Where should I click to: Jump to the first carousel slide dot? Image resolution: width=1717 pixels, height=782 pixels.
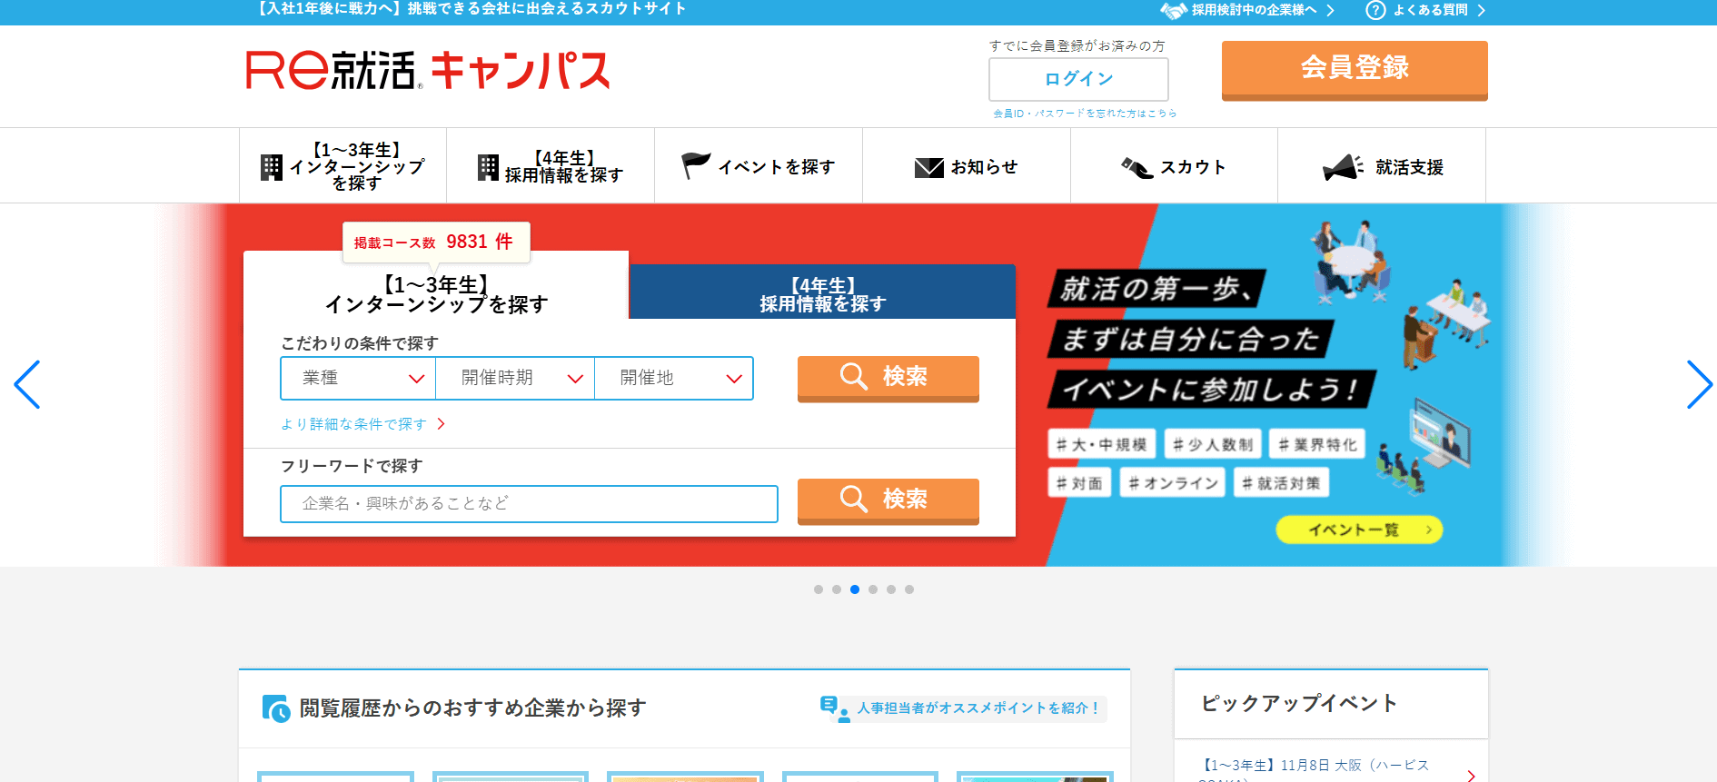coord(819,589)
